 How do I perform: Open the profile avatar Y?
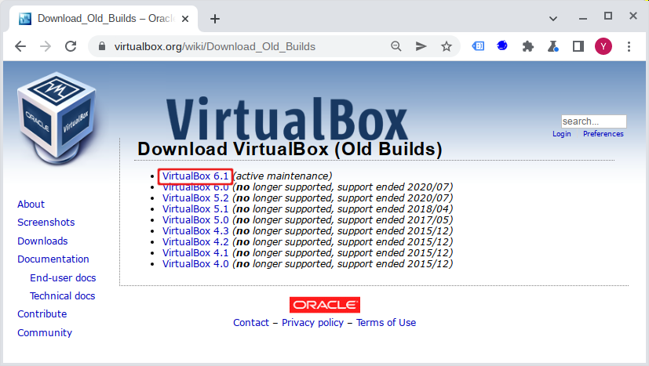click(x=603, y=46)
